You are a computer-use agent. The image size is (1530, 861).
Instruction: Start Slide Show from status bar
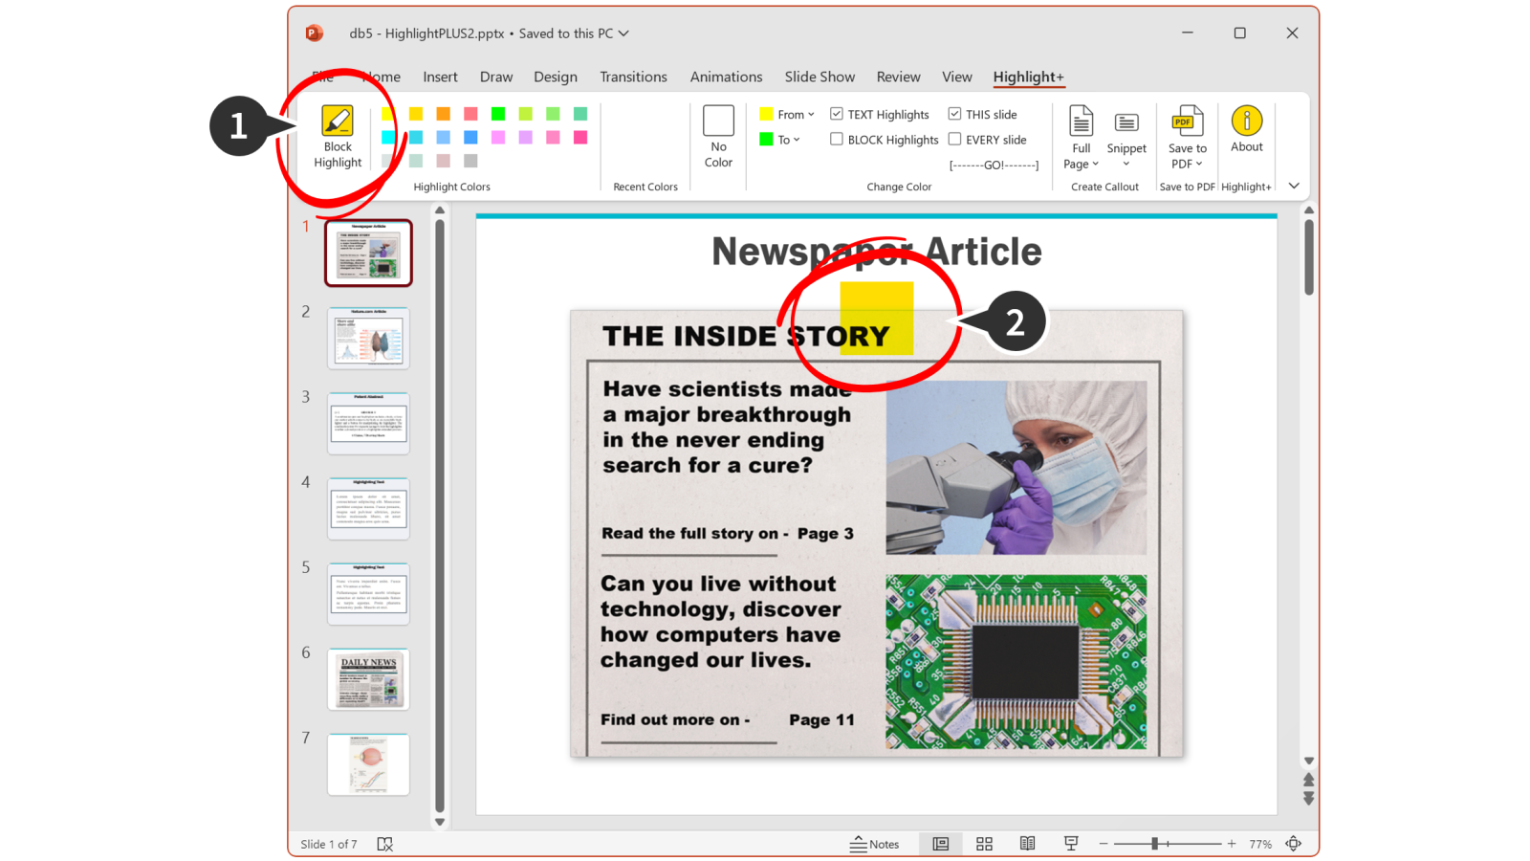point(1071,844)
